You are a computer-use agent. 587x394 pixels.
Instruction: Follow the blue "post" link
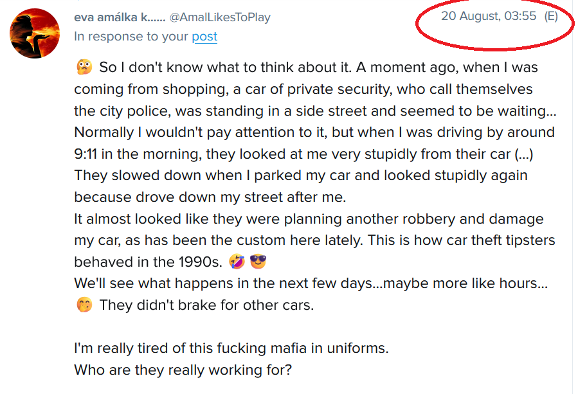(x=204, y=37)
